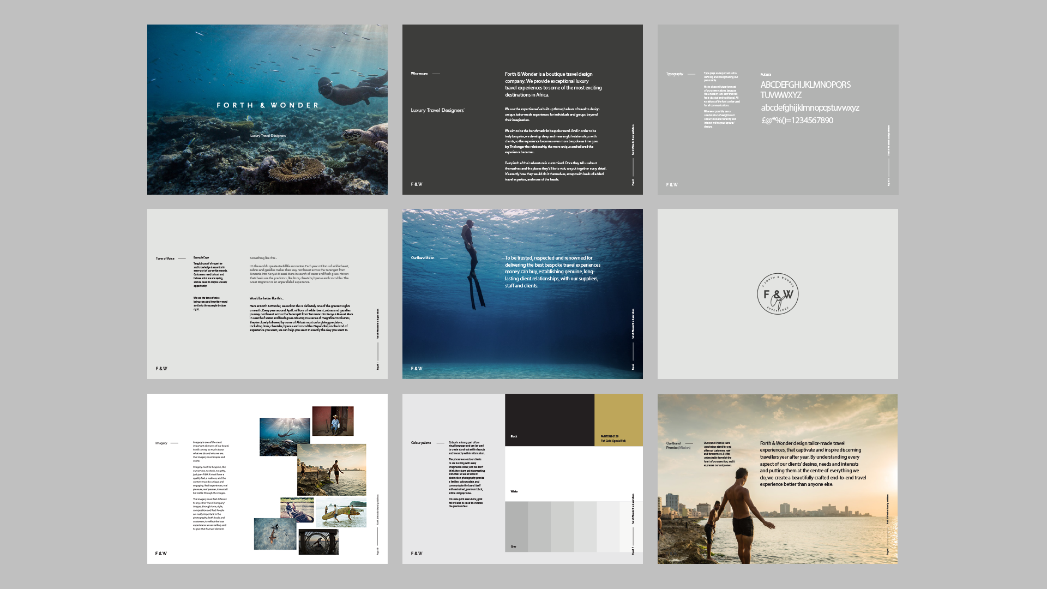Click 'Luxury Travel Designers' on the dark slide

(x=438, y=110)
